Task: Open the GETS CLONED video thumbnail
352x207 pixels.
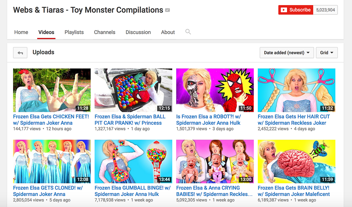Action: [52, 161]
